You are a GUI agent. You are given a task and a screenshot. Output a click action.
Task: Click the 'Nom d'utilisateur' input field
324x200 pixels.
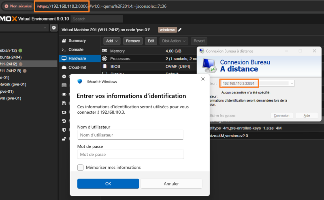[x=130, y=135]
